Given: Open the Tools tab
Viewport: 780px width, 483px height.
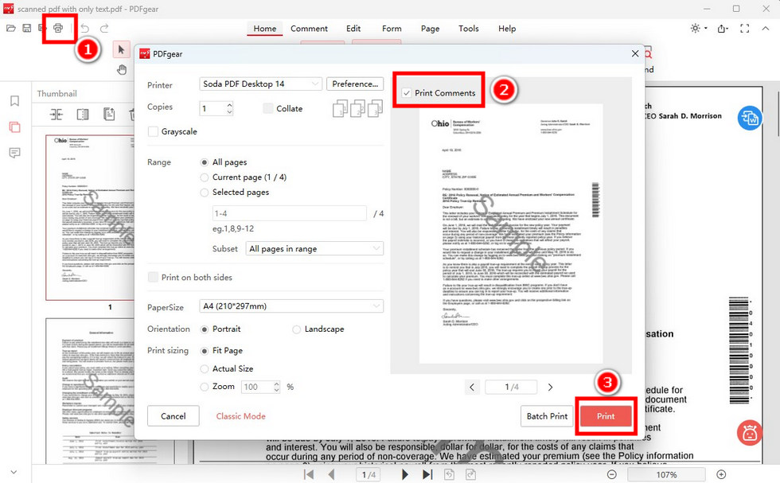Looking at the screenshot, I should coord(468,29).
